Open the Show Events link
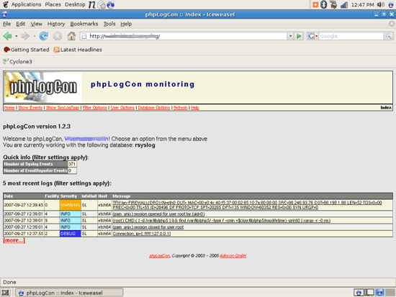The image size is (396, 297). (30, 108)
